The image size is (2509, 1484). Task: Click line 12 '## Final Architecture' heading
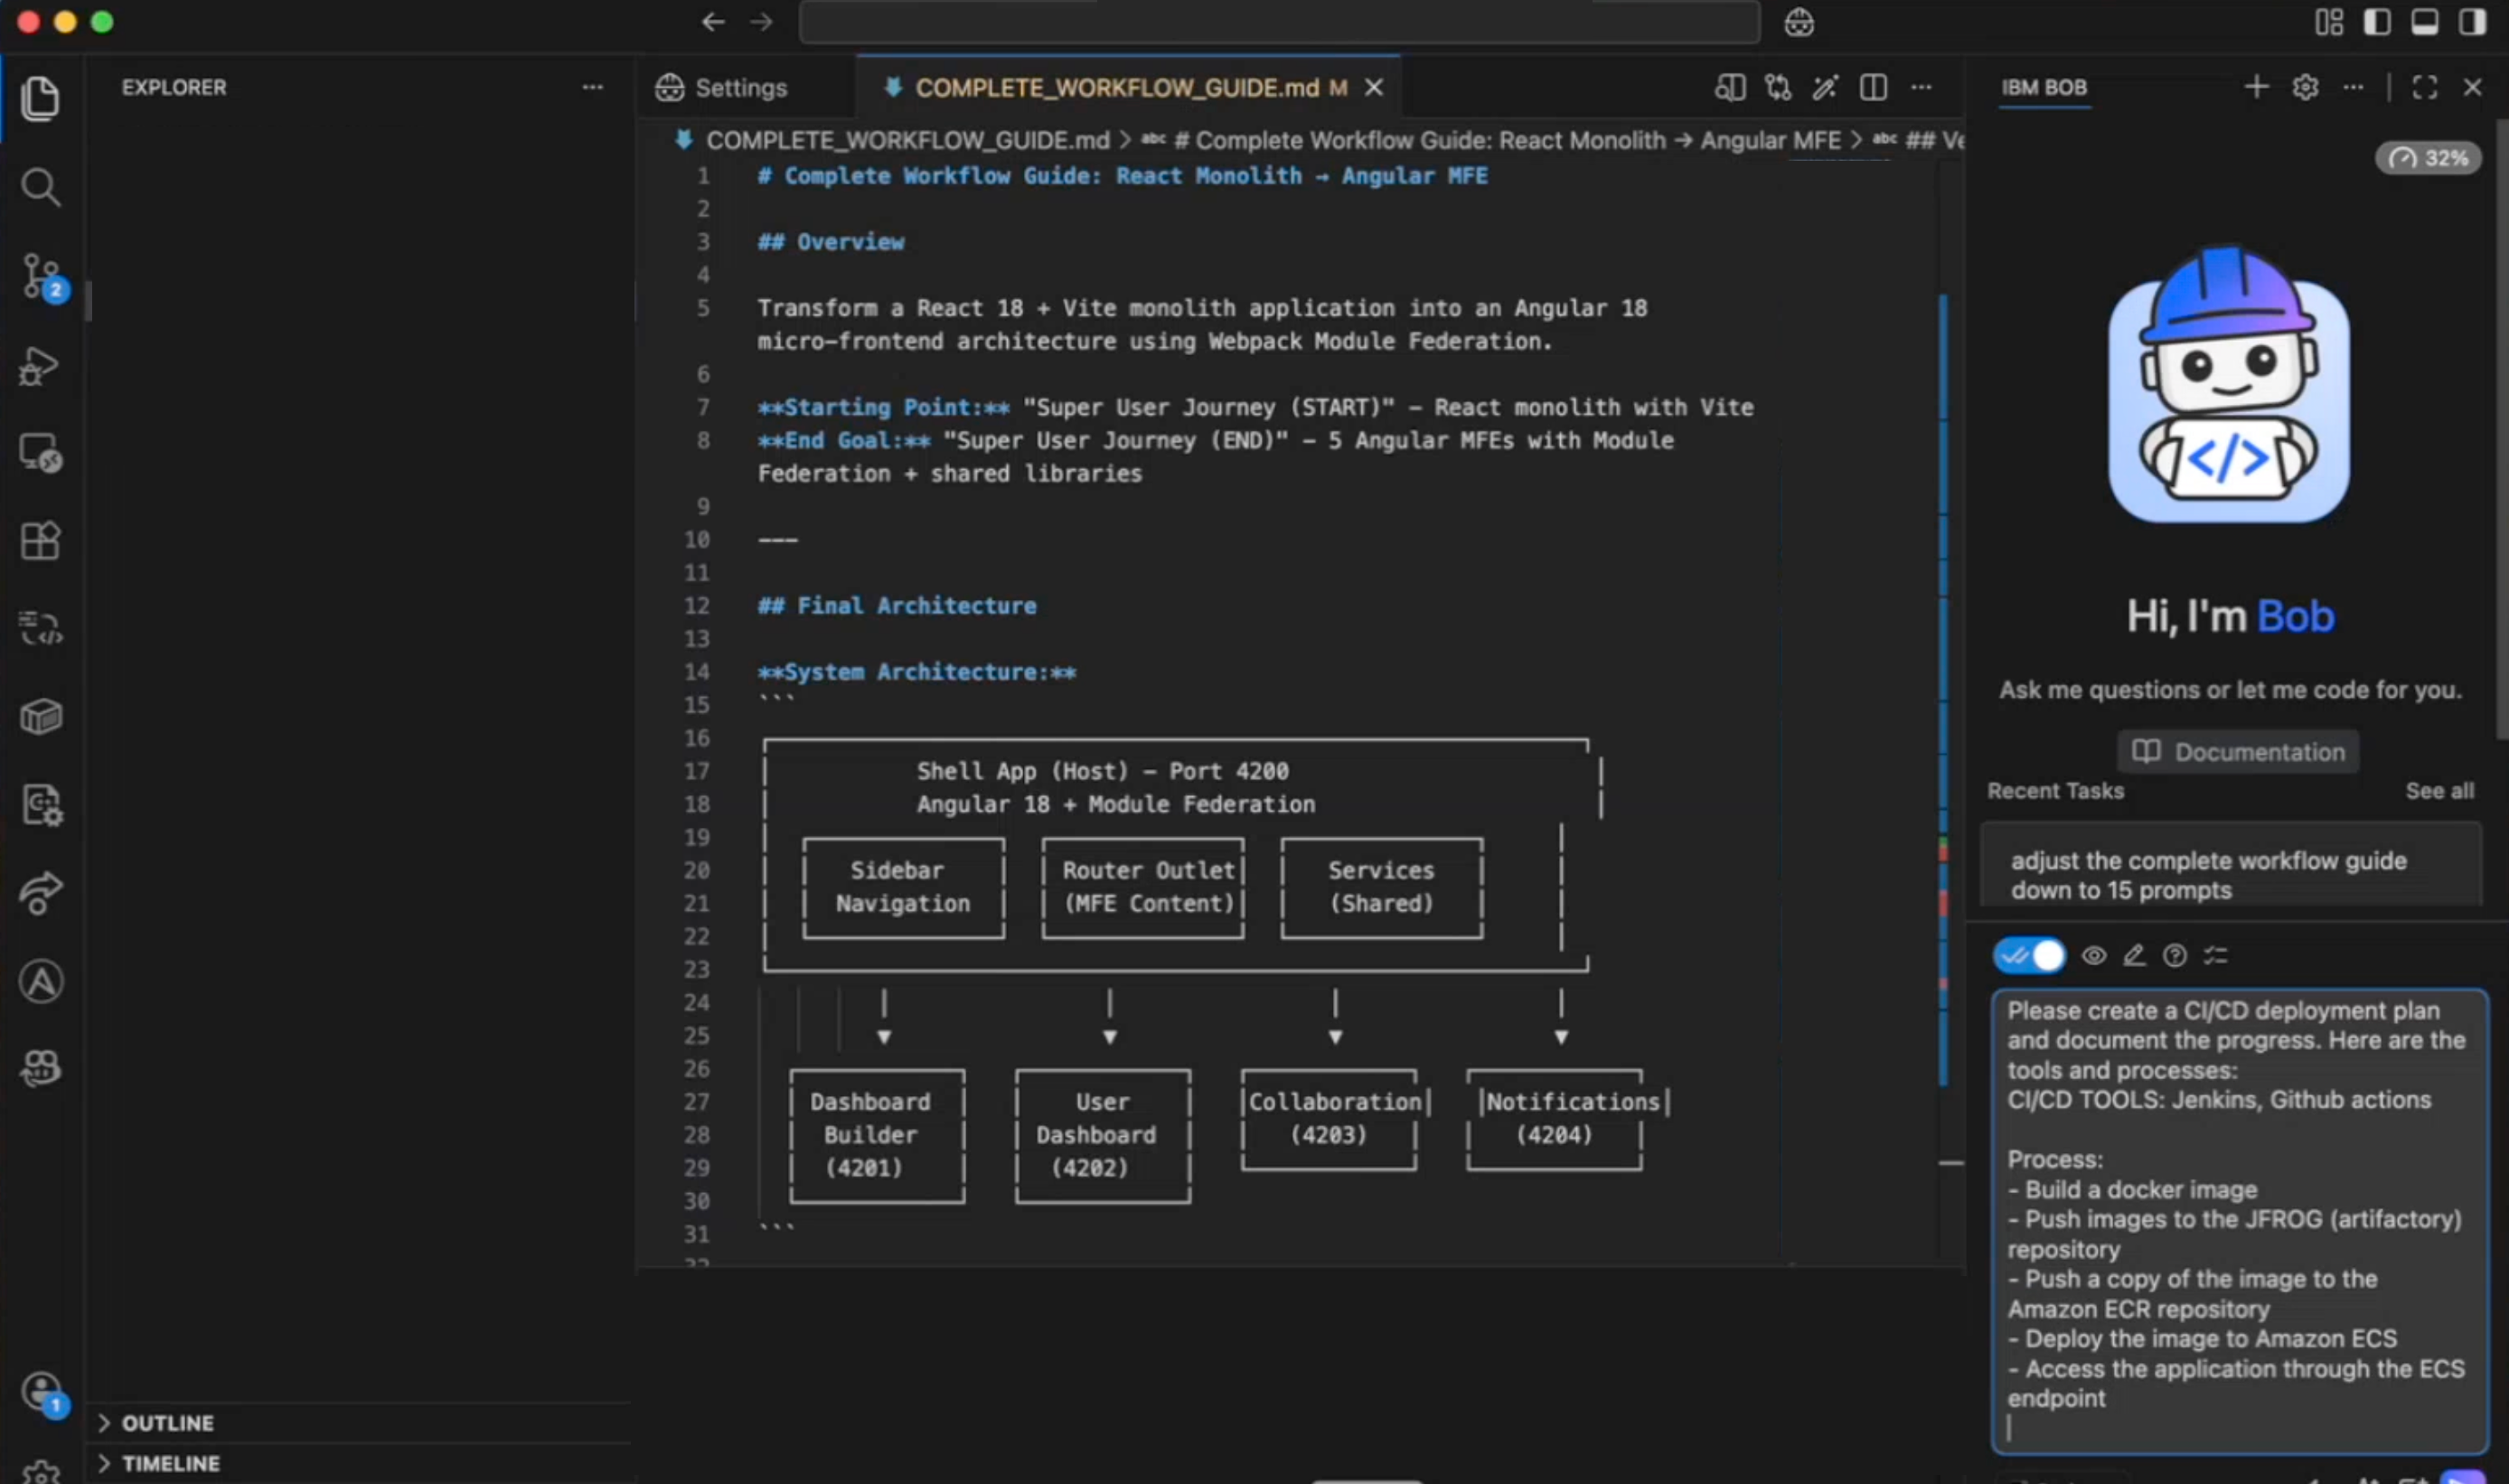896,606
